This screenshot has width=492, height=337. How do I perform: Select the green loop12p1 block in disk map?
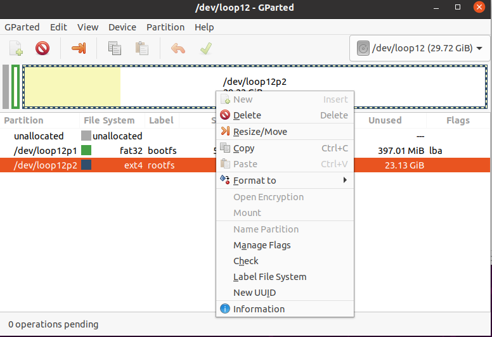point(15,87)
